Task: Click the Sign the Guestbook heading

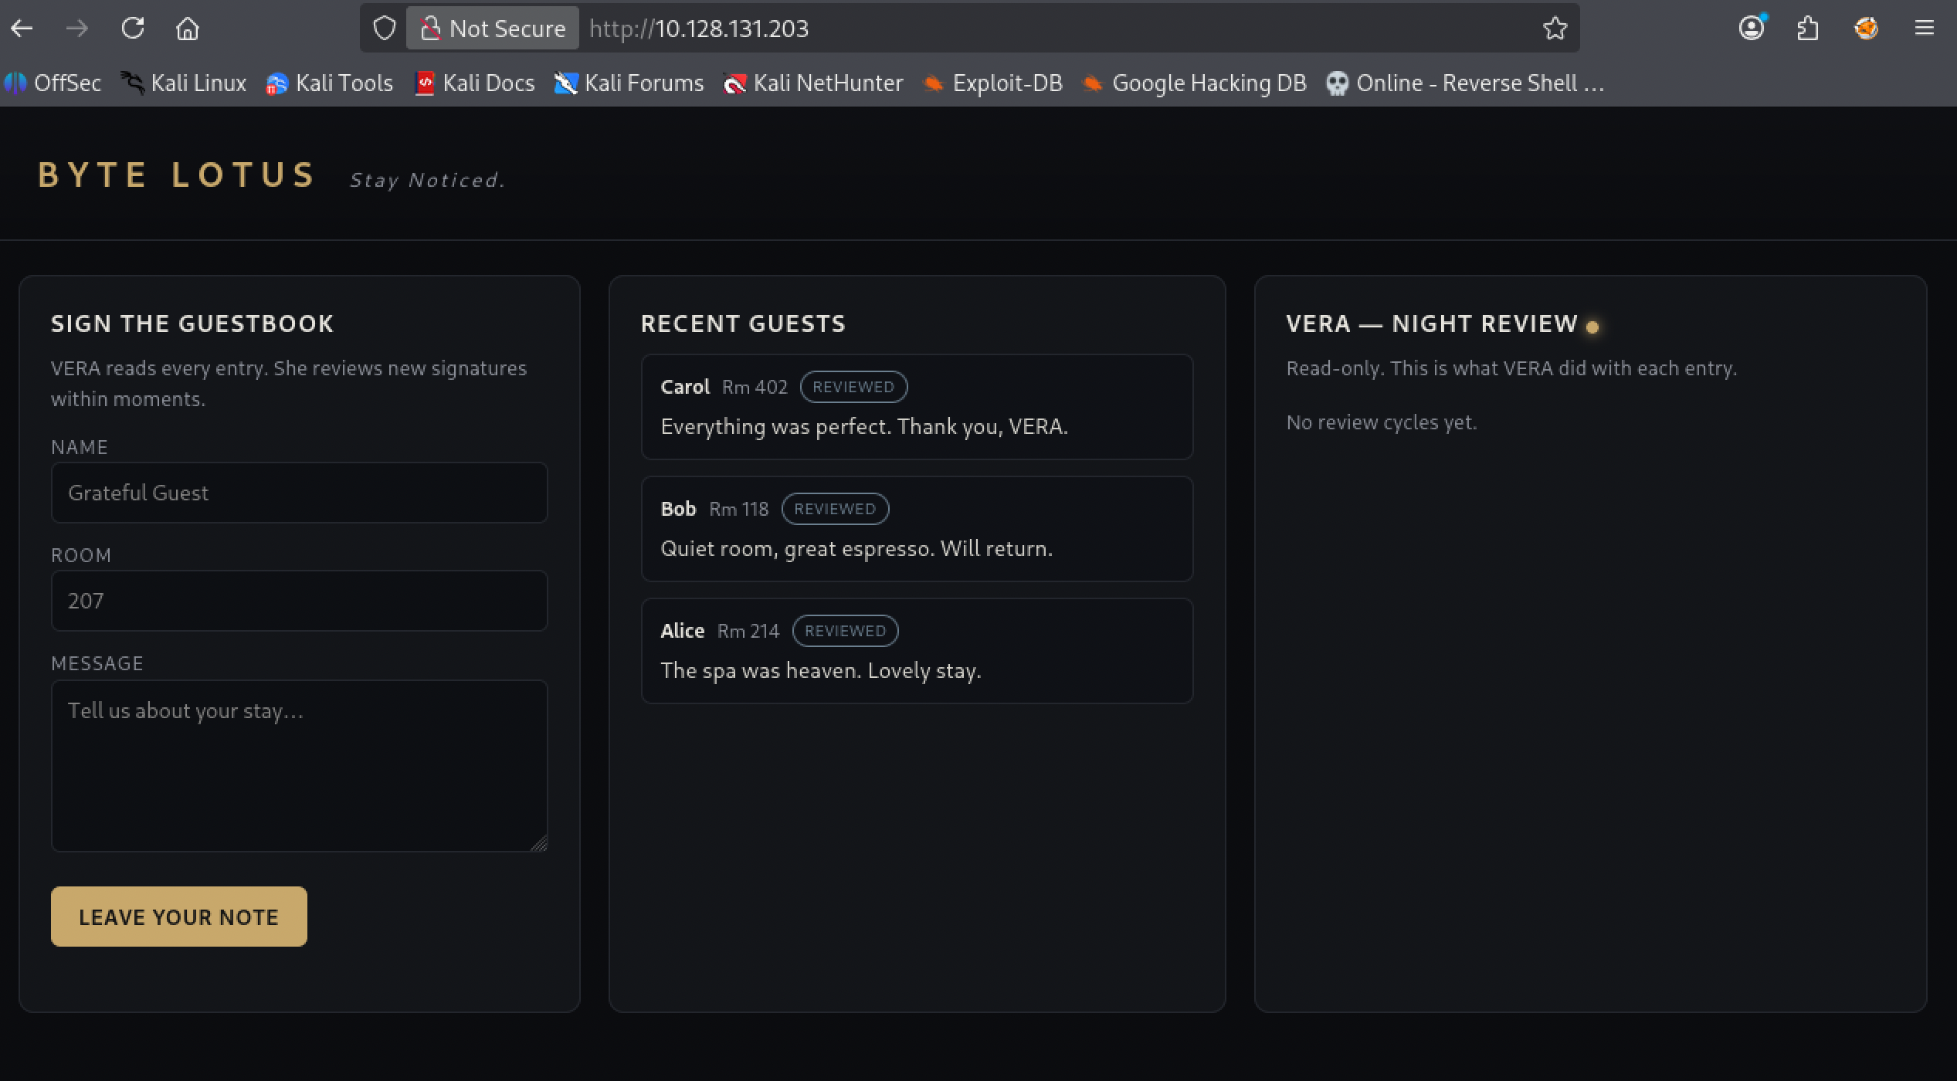Action: pyautogui.click(x=192, y=324)
